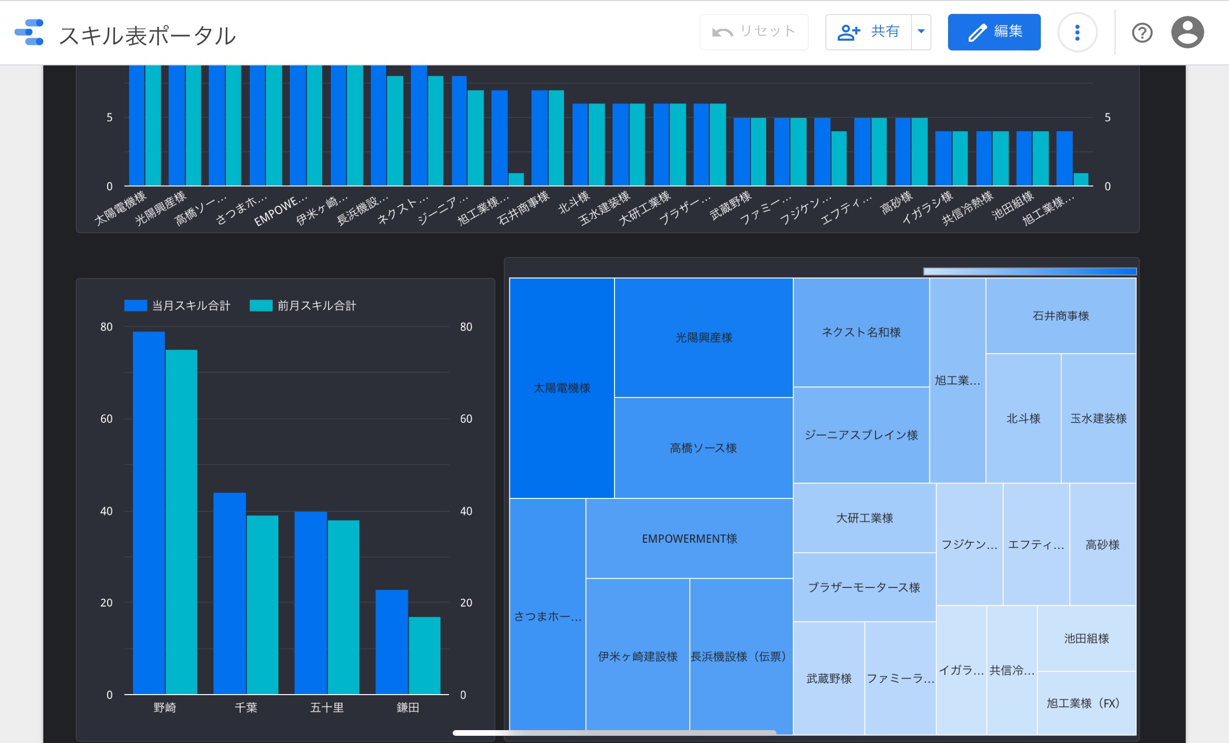
Task: Click the Looker Studio logo icon
Action: point(29,32)
